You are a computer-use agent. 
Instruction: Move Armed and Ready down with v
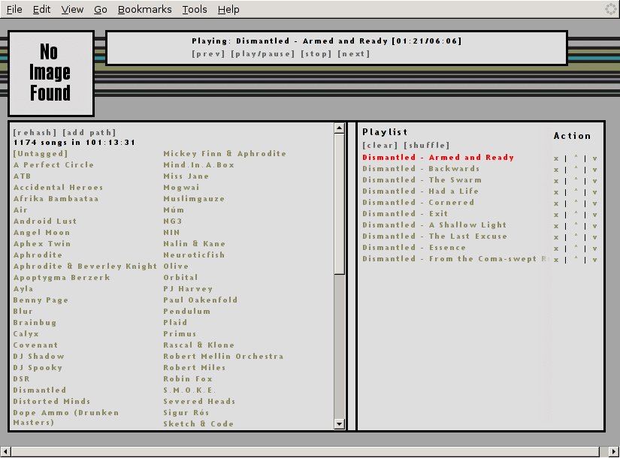coord(594,158)
